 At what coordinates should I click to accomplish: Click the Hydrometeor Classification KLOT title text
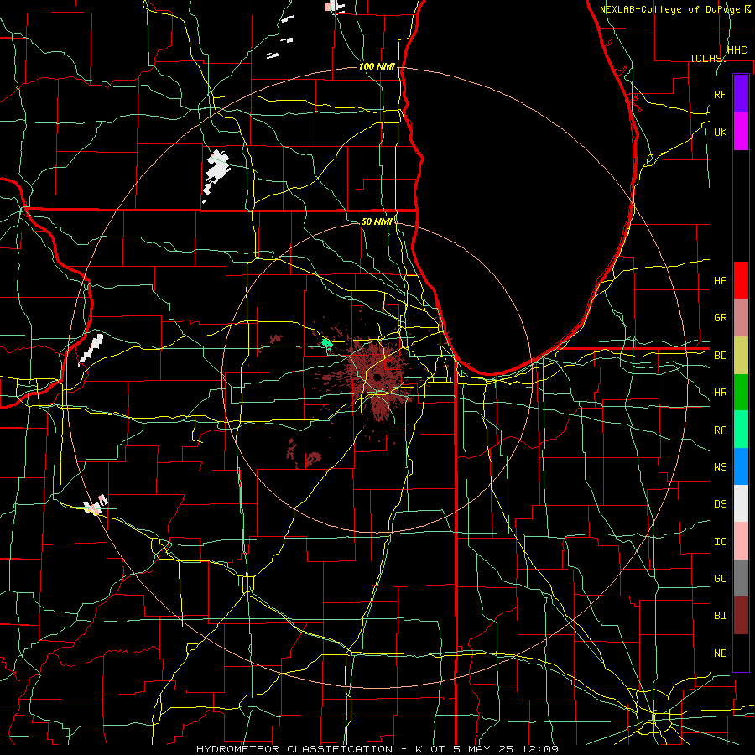[x=377, y=749]
